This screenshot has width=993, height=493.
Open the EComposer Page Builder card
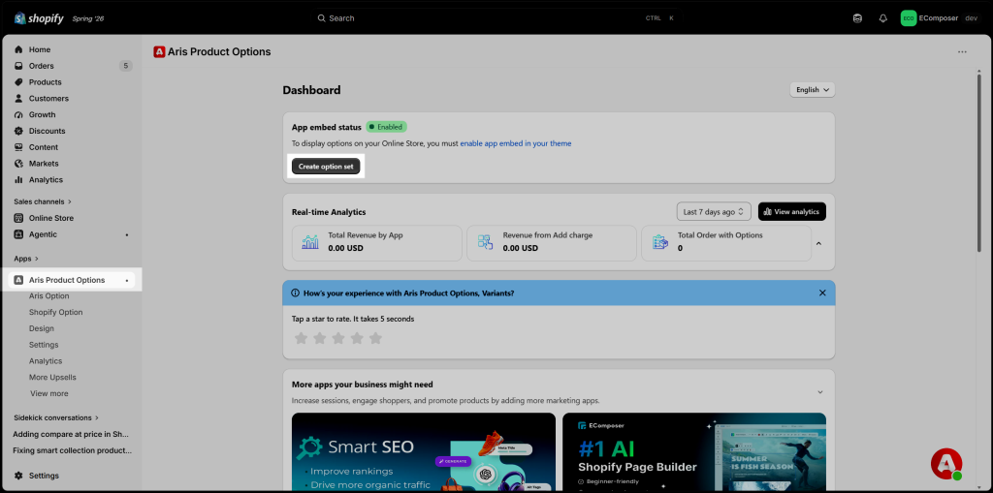coord(694,453)
